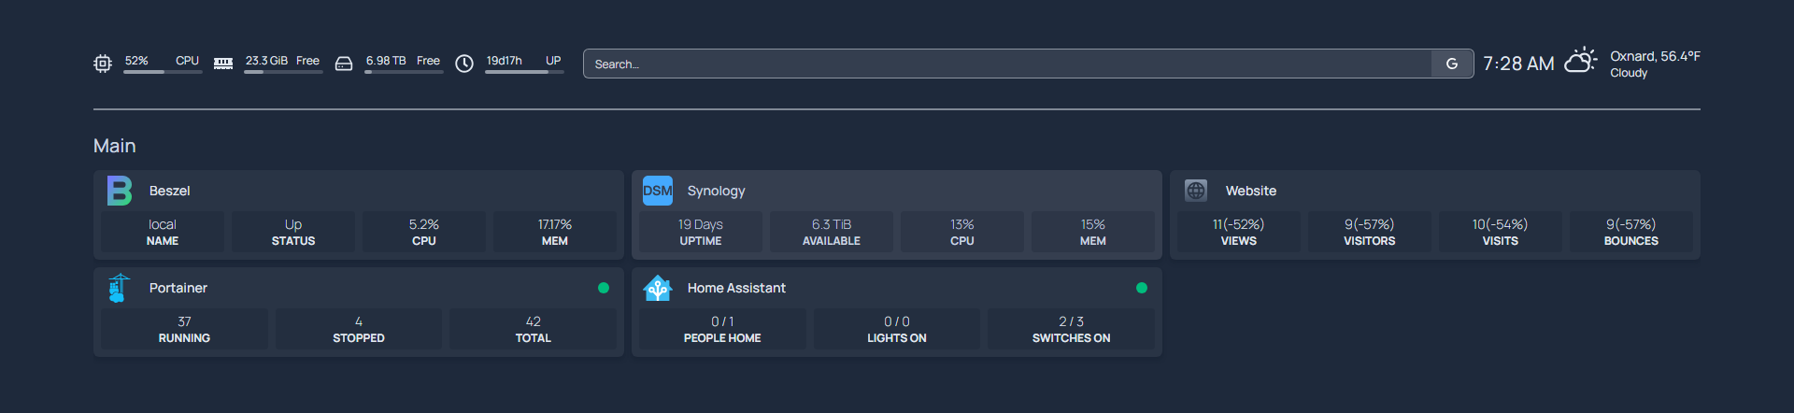Click the Home Assistant house icon

(658, 288)
